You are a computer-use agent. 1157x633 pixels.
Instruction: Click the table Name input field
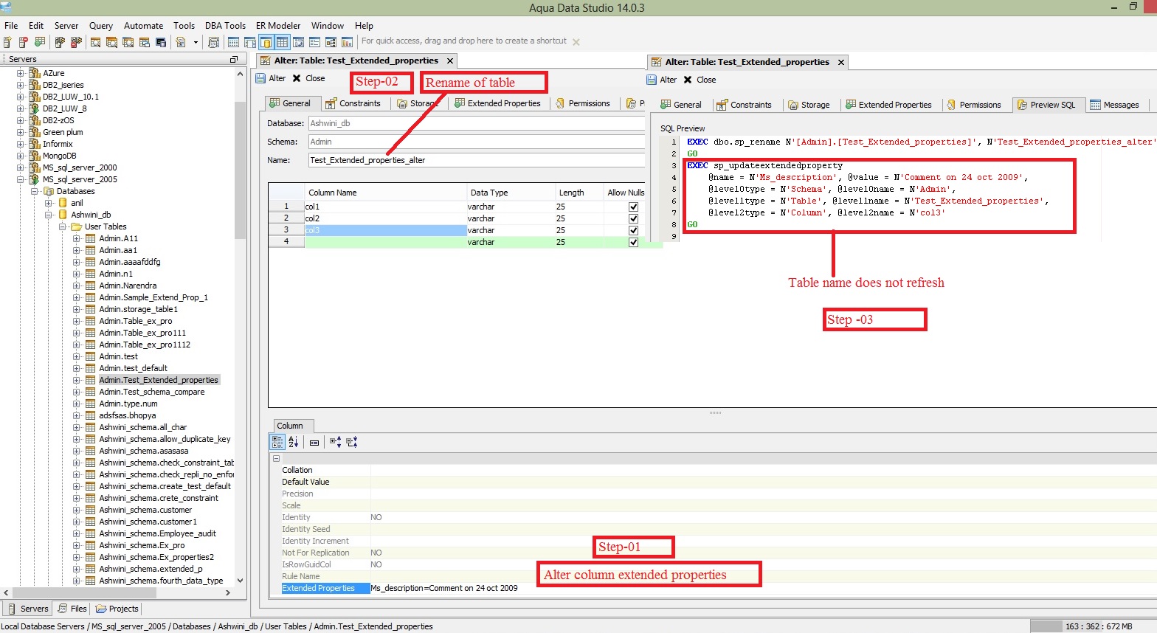click(x=477, y=160)
